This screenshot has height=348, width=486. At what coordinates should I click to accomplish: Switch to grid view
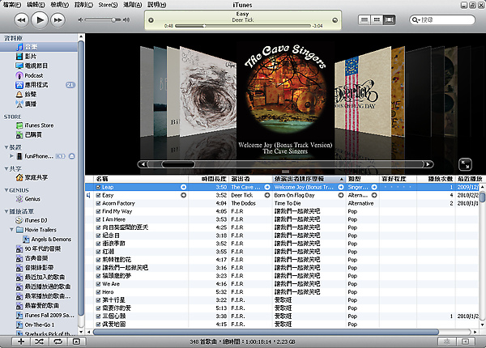pos(377,20)
